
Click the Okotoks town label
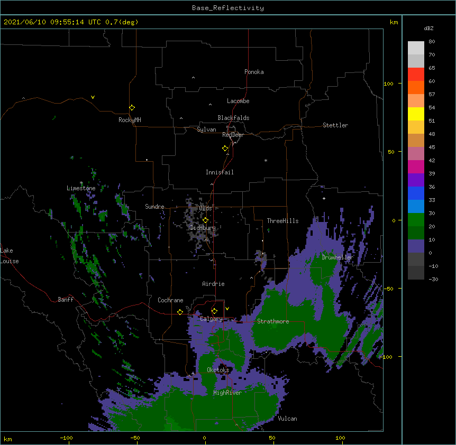218,370
